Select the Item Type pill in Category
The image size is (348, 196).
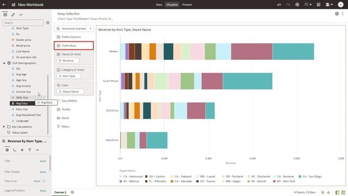coord(69,76)
